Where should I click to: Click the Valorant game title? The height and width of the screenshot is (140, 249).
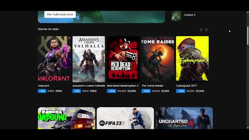(43, 86)
